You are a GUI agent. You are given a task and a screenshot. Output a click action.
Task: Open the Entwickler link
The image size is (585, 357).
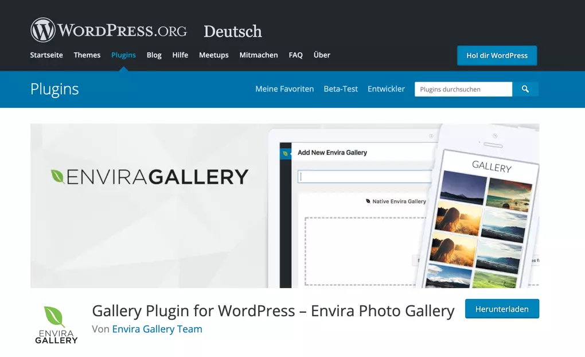[386, 89]
